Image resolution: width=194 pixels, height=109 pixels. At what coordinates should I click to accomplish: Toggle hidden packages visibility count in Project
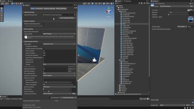[x=148, y=3]
